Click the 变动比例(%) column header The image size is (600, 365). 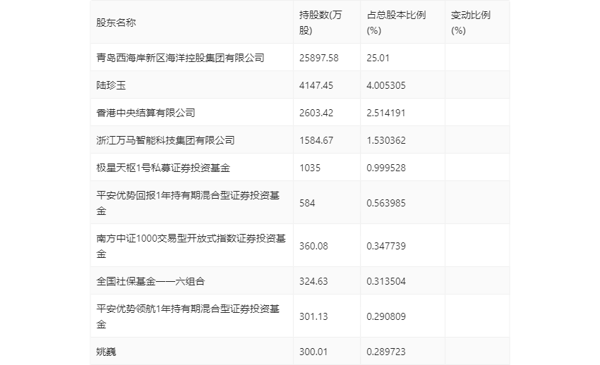pos(470,23)
